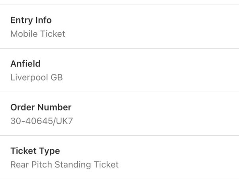This screenshot has width=239, height=179.
Task: Select order number 30-40645/UK7
Action: tap(41, 121)
